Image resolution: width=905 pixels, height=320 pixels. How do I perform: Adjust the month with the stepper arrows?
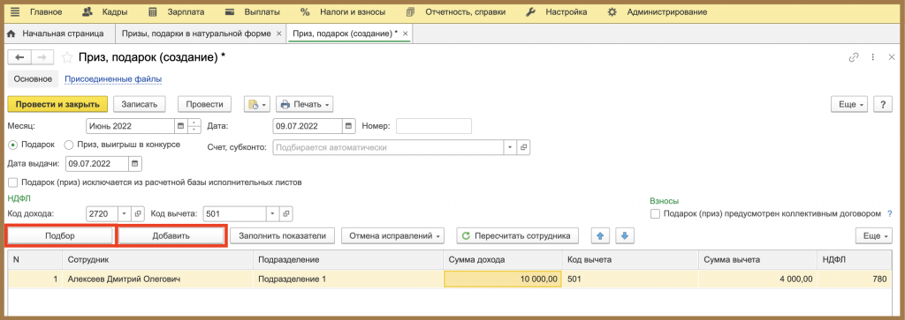click(194, 126)
